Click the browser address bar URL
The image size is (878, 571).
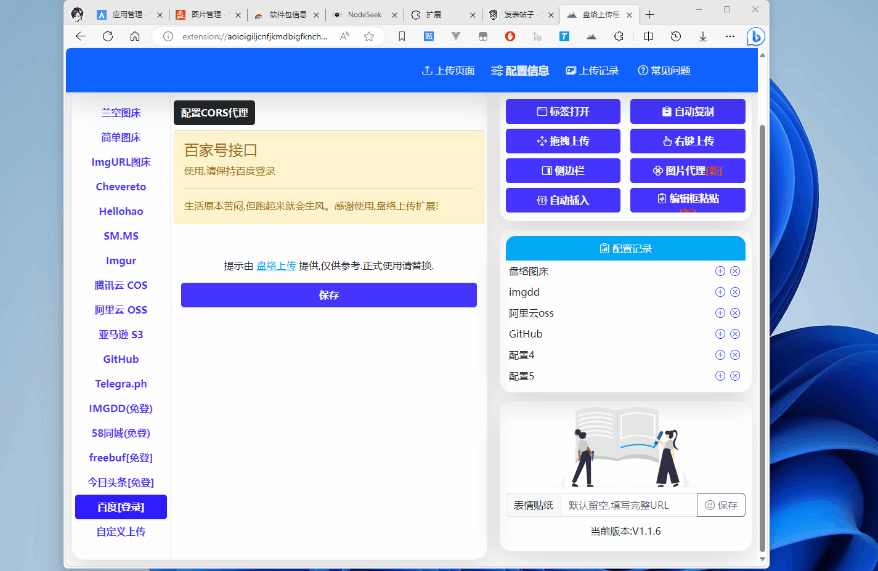[x=254, y=36]
